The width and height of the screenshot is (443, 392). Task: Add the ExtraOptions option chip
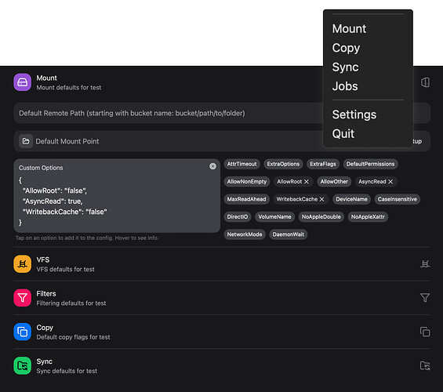click(x=283, y=164)
